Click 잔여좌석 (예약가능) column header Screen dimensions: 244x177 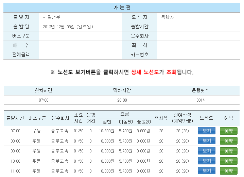coord(182,118)
